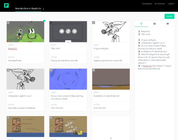The width and height of the screenshot is (178, 140).
Task: Click the drag handle below panel 2 image
Action: 68,42
